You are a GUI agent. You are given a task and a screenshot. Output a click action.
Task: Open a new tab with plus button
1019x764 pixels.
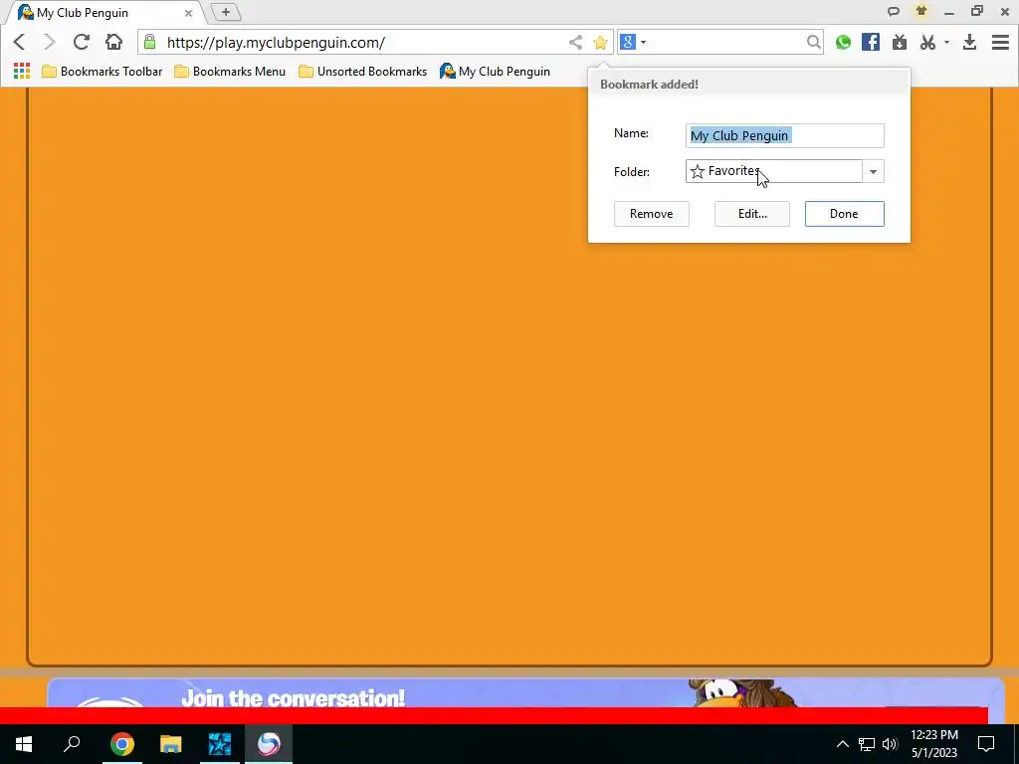coord(226,12)
